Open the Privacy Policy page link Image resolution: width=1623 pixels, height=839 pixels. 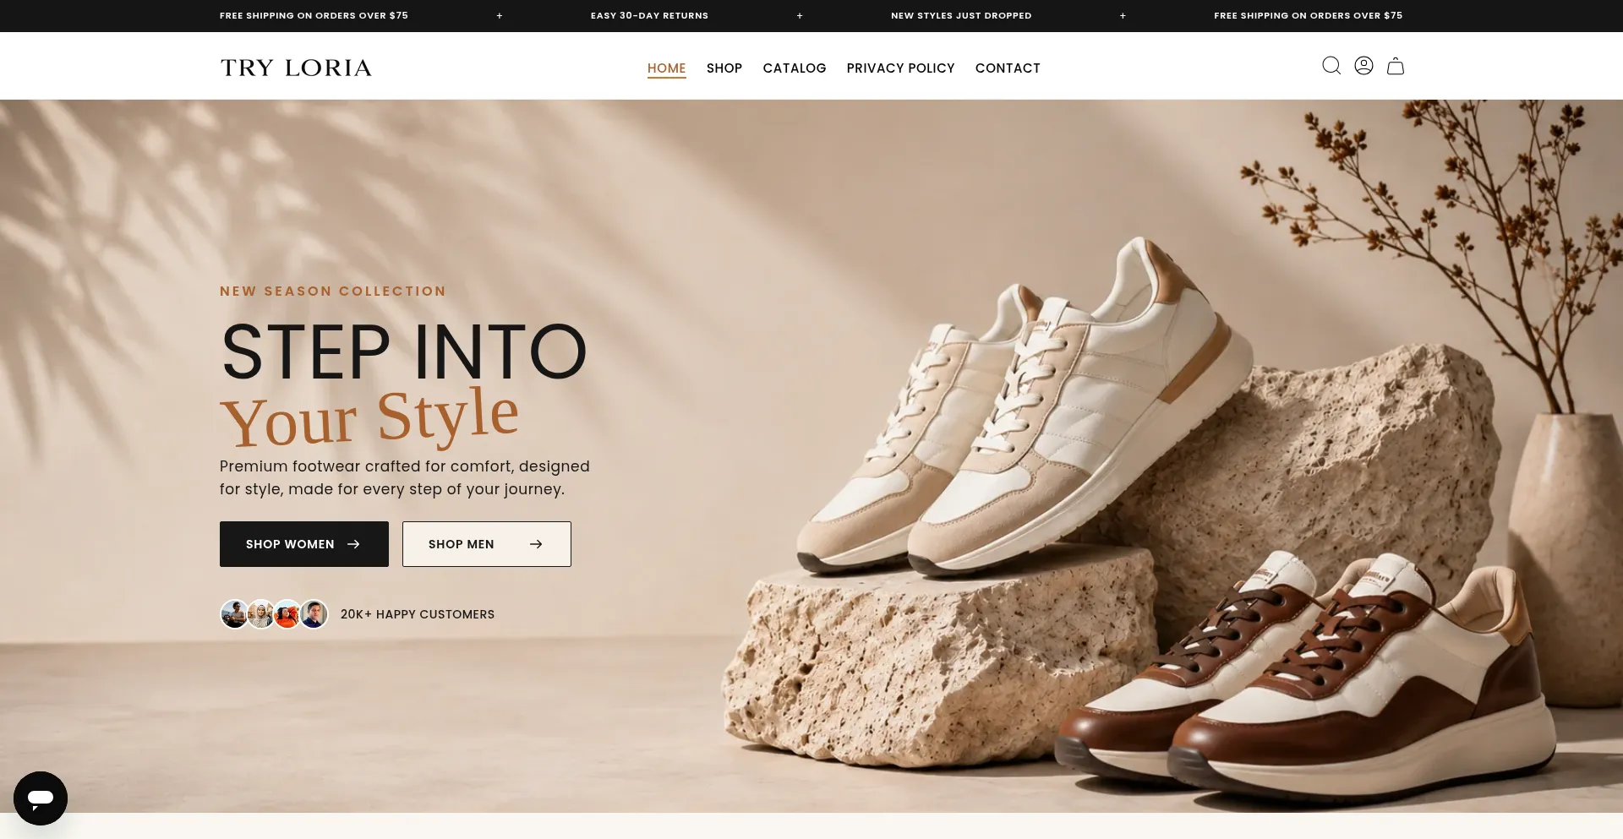[901, 68]
